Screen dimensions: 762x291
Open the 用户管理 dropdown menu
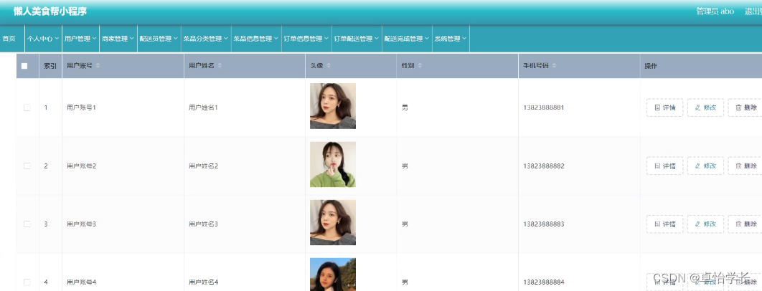(80, 39)
